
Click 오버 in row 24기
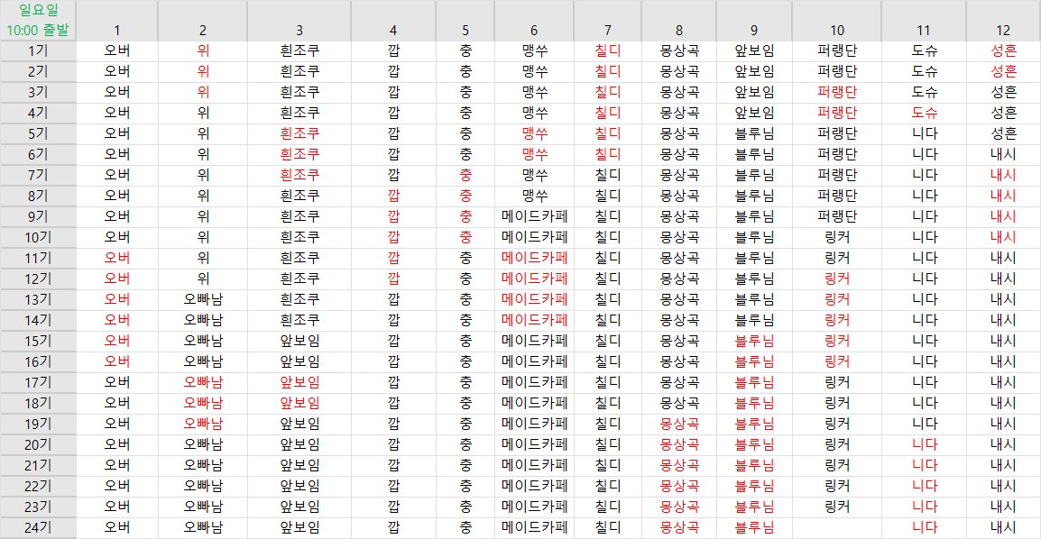pos(117,527)
